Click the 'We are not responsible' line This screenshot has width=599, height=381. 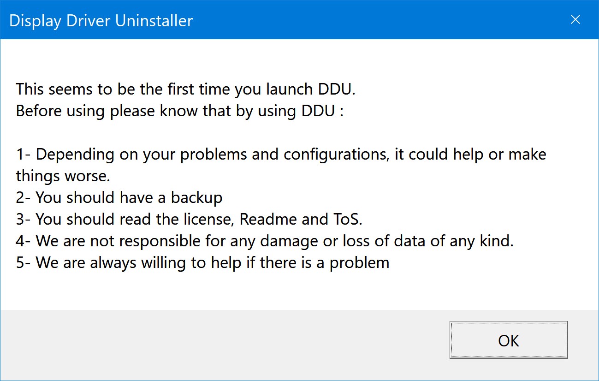click(265, 241)
